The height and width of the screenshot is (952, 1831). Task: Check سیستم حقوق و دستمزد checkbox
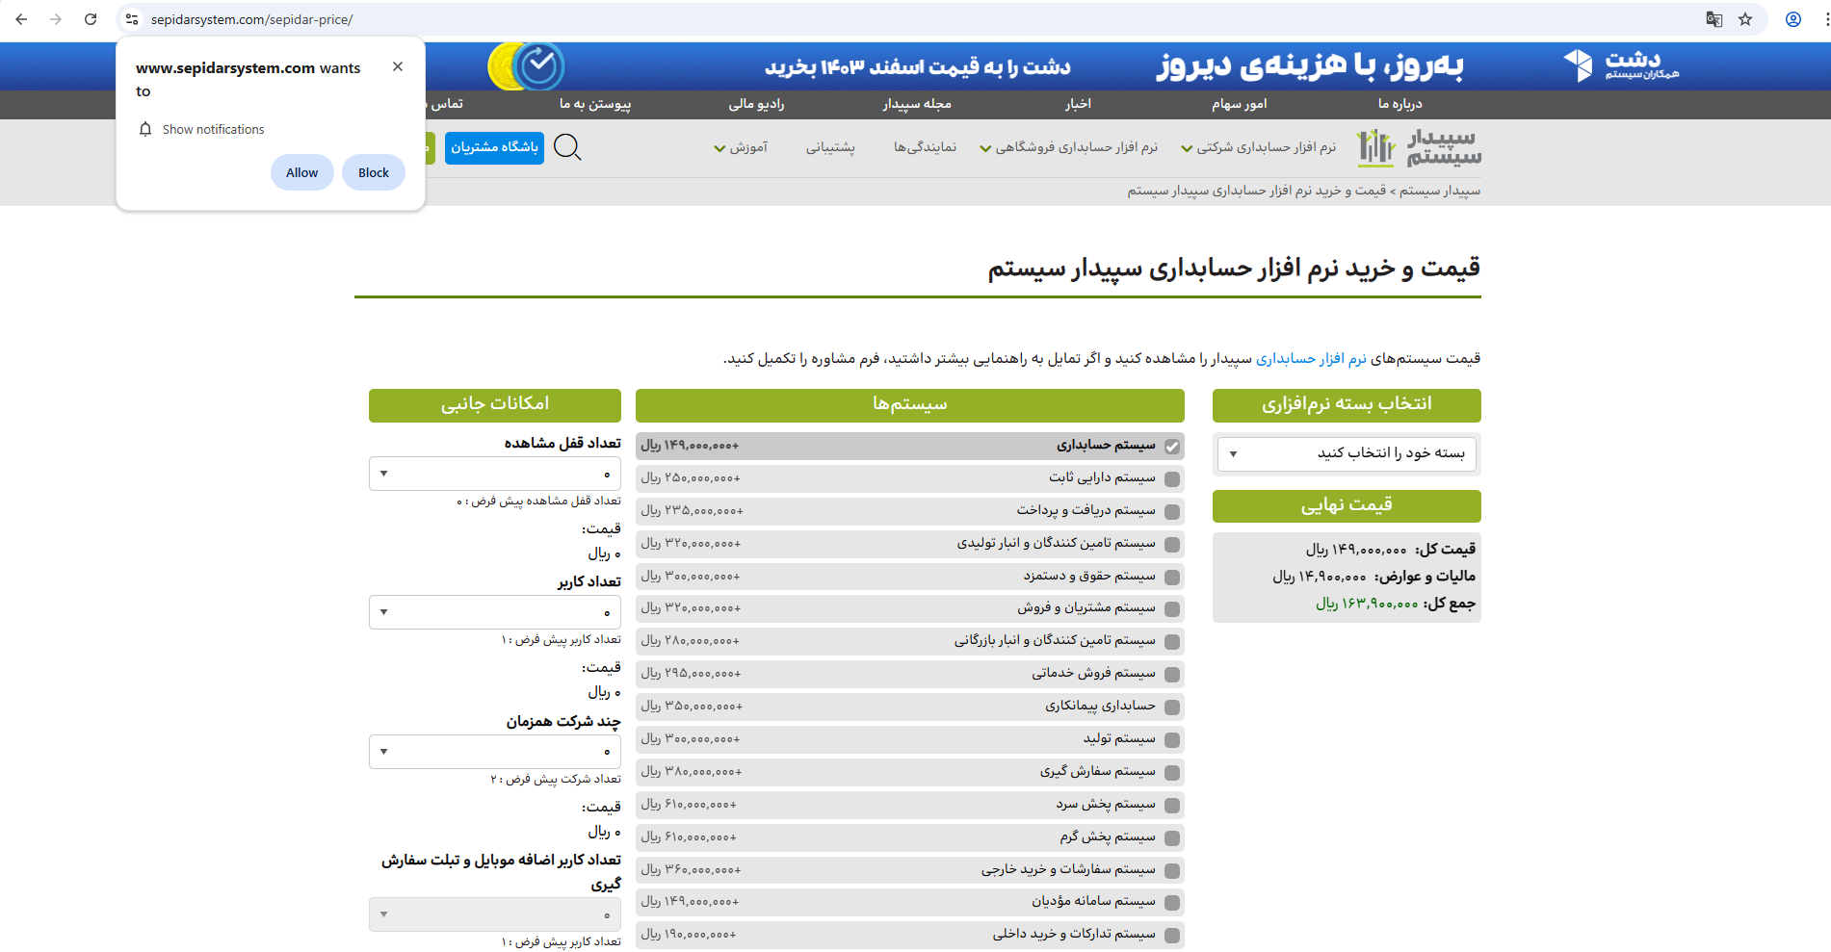point(1172,578)
